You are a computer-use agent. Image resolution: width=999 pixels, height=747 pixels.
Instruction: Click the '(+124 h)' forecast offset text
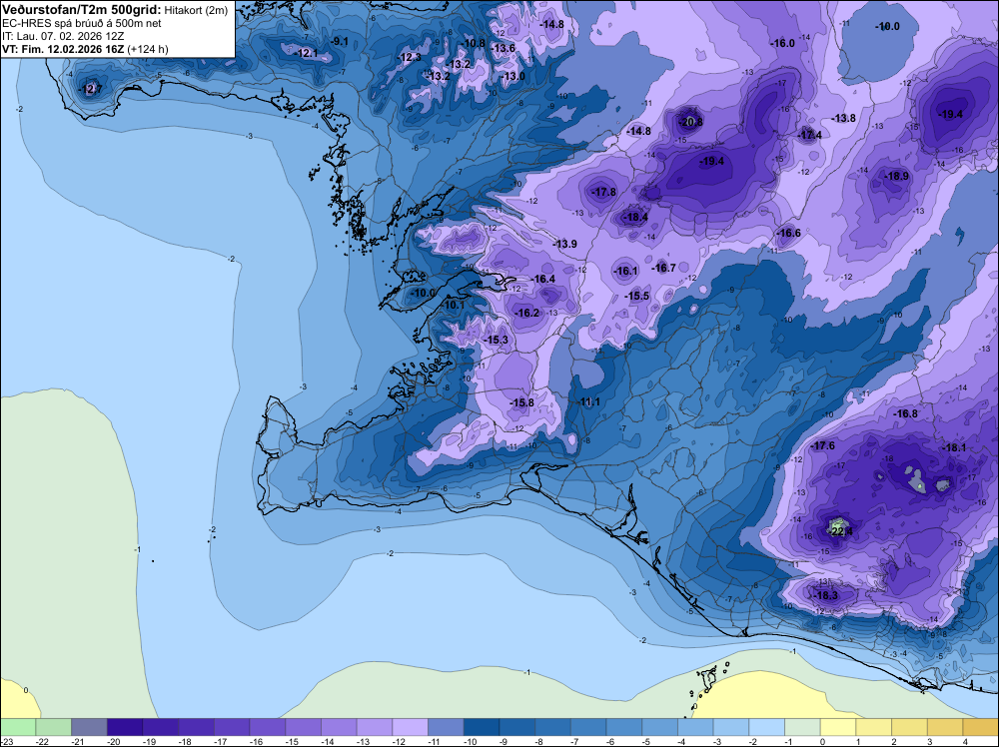point(148,49)
